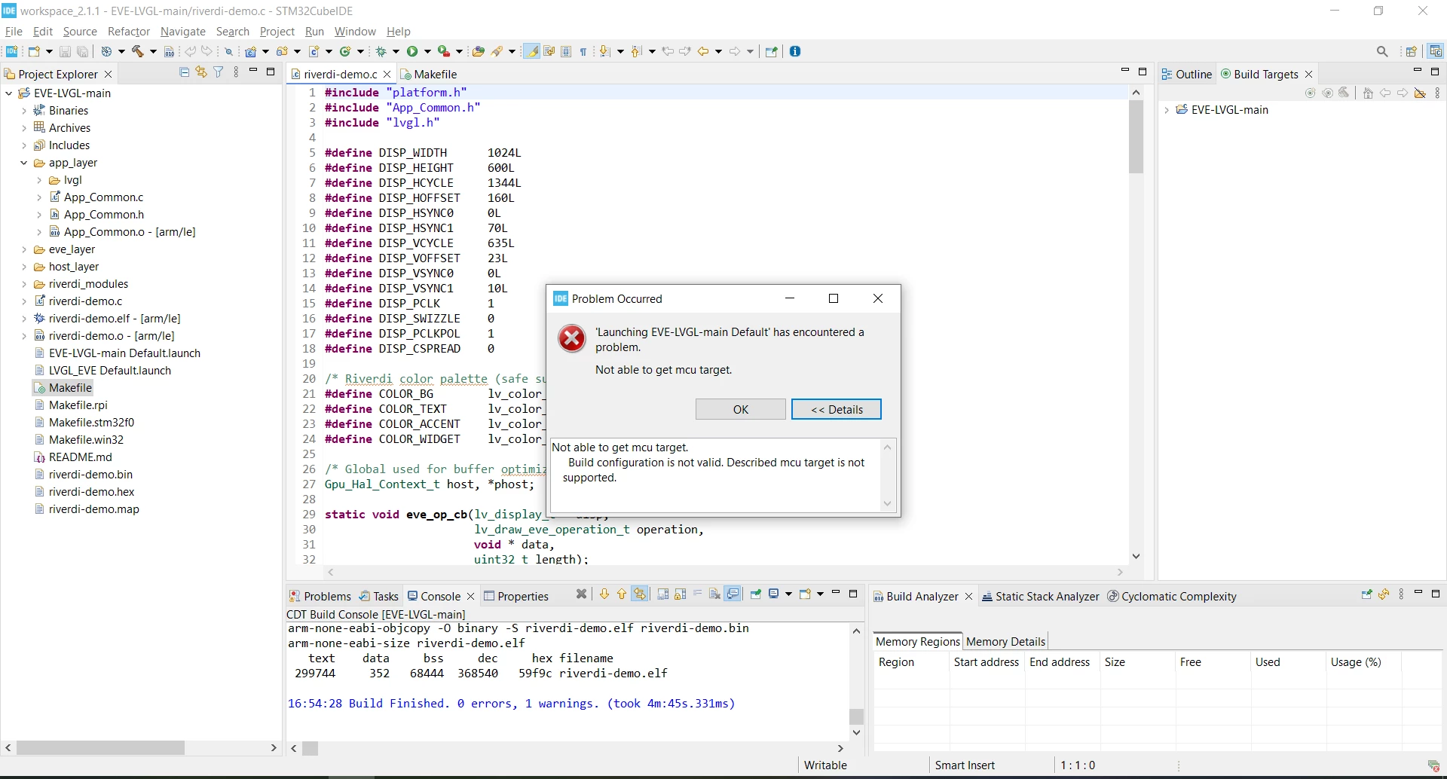Click the green Run button icon
1447x779 pixels.
pyautogui.click(x=412, y=51)
